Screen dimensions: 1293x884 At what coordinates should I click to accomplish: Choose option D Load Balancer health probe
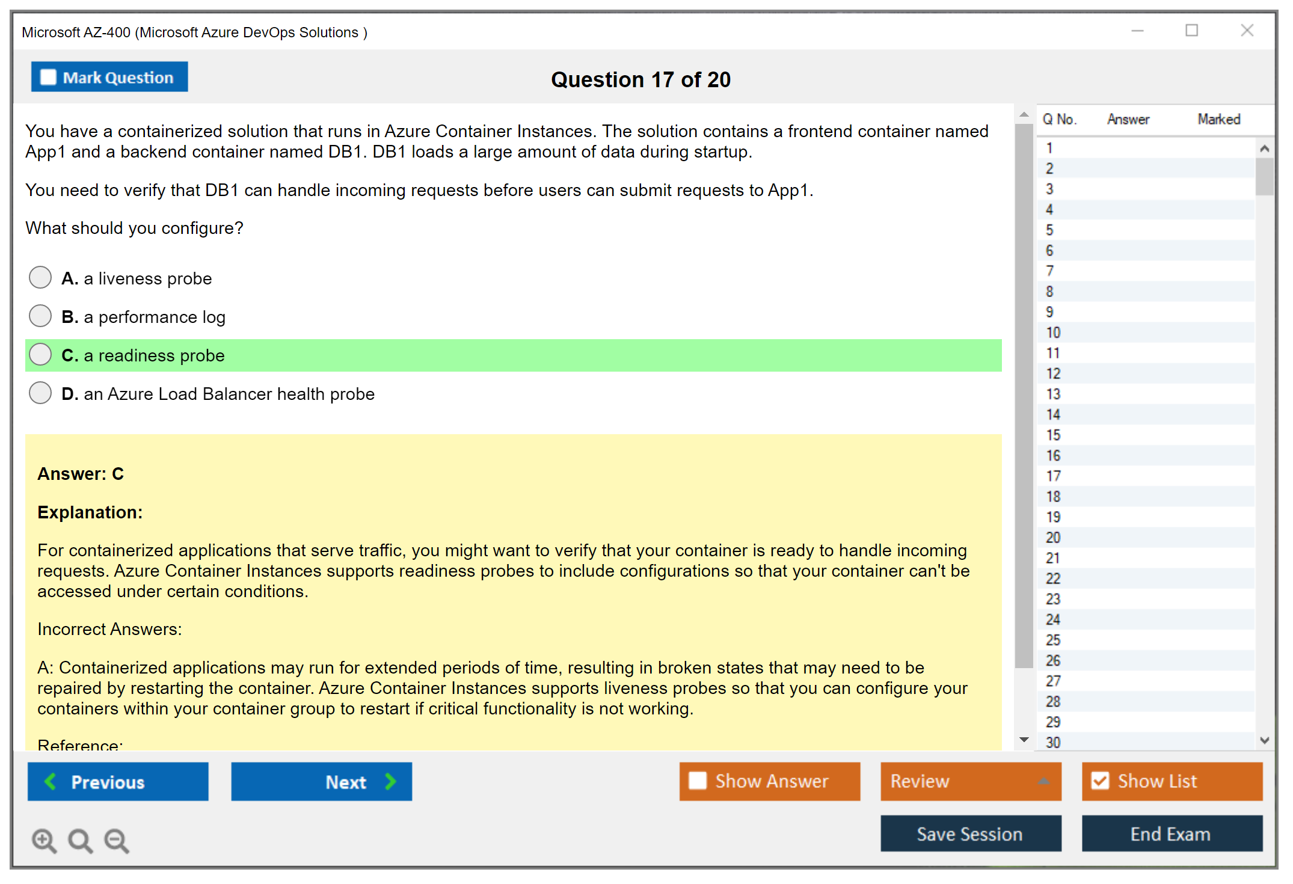point(40,393)
